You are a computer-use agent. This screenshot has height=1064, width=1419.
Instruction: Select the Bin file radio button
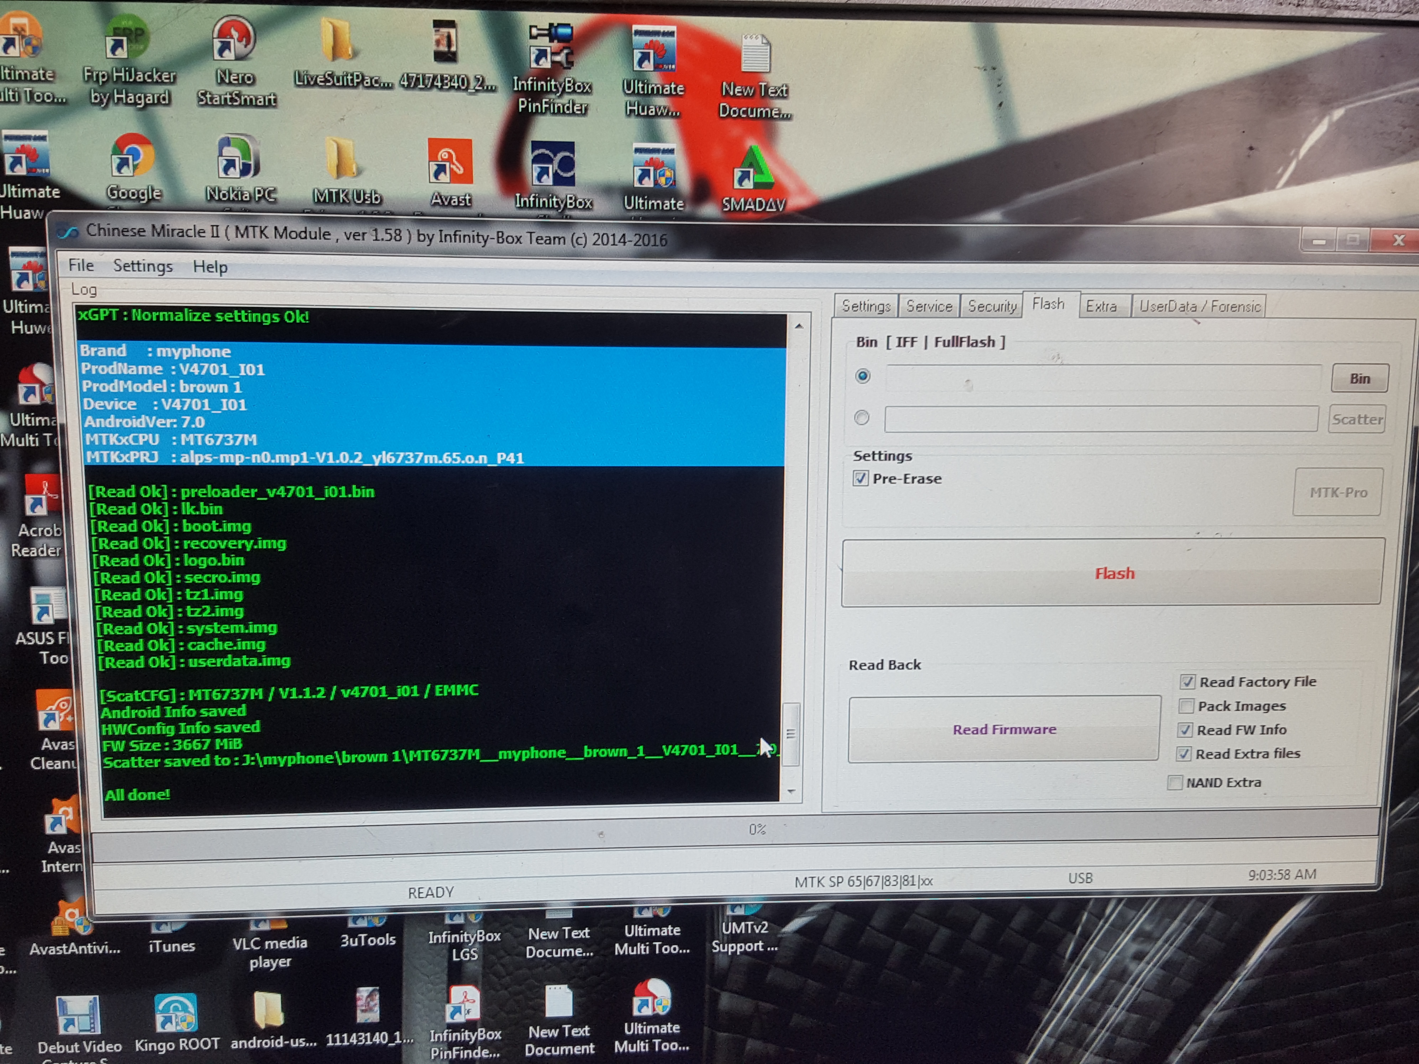coord(863,376)
